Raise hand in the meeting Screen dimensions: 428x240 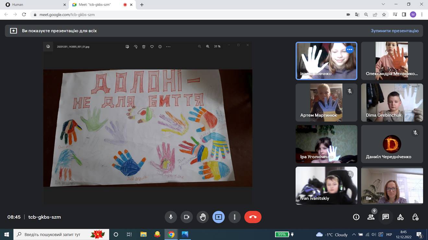click(x=203, y=217)
